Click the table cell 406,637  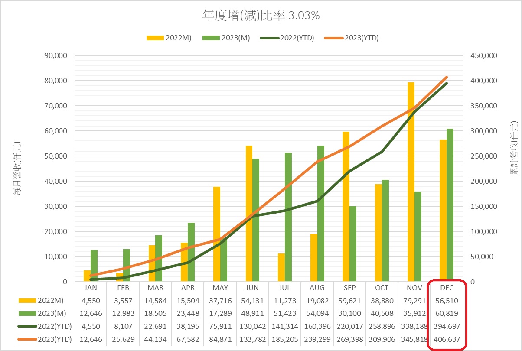[447, 340]
